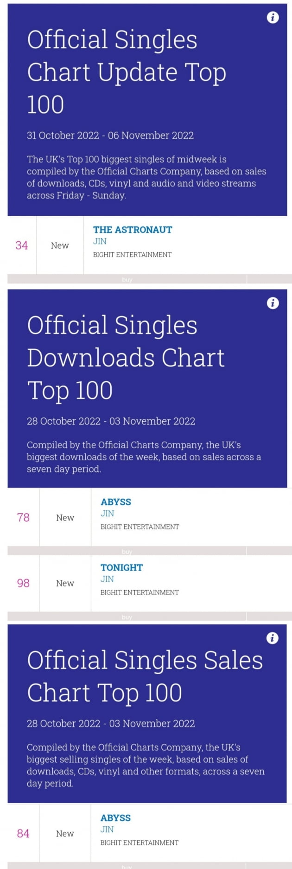Open info icon on Singles Chart Update header
The height and width of the screenshot is (869, 292).
pyautogui.click(x=273, y=18)
